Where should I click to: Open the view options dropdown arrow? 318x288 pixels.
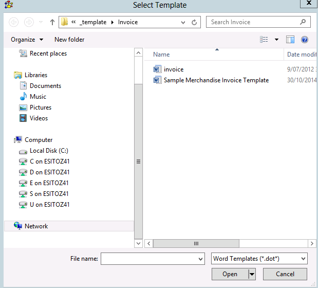(276, 40)
